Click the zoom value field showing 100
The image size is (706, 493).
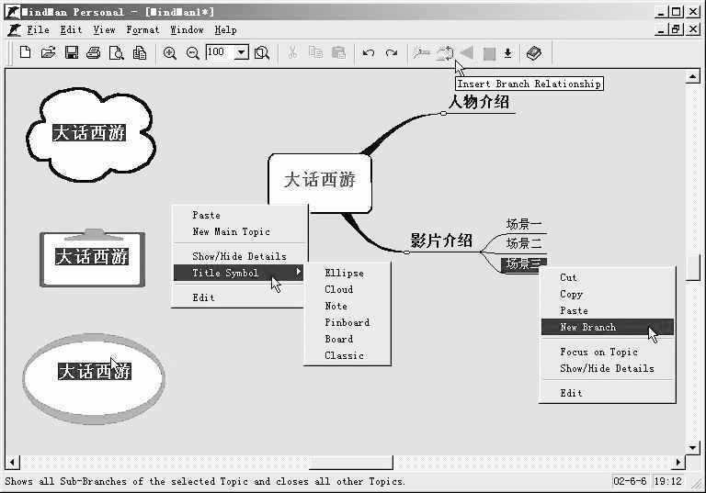coord(221,52)
